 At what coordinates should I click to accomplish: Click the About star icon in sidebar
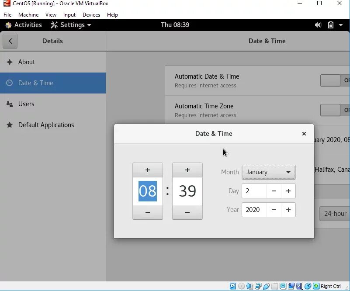click(10, 62)
